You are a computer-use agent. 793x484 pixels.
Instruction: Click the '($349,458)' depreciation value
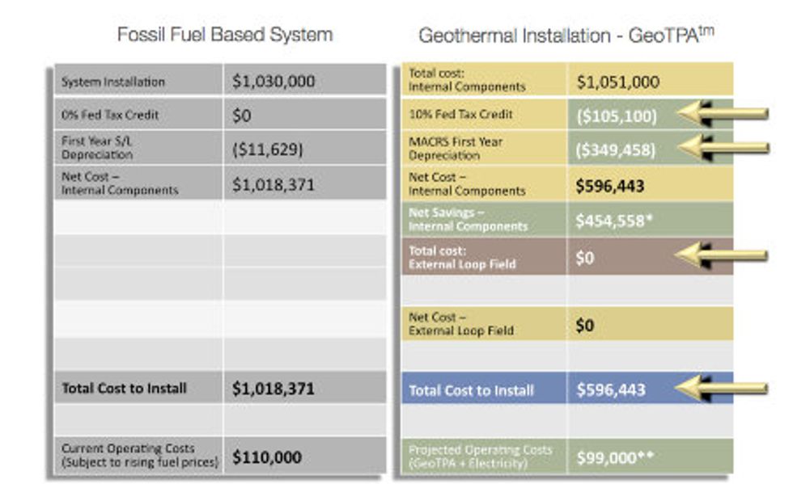616,149
